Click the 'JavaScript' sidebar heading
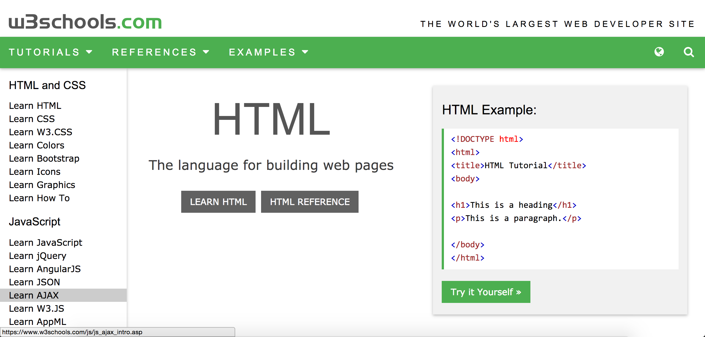 point(35,222)
